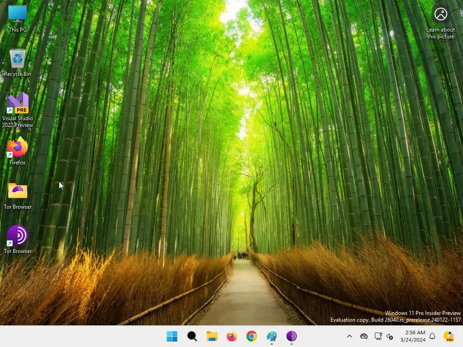463x347 pixels.
Task: Launch Google Chrome from the taskbar
Action: click(251, 336)
